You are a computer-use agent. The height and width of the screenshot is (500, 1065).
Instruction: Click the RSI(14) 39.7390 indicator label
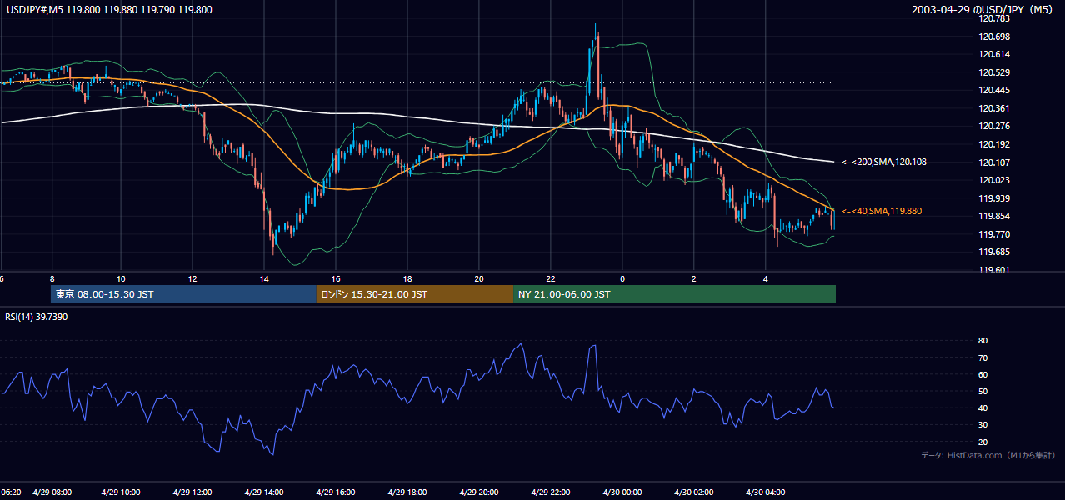point(37,317)
